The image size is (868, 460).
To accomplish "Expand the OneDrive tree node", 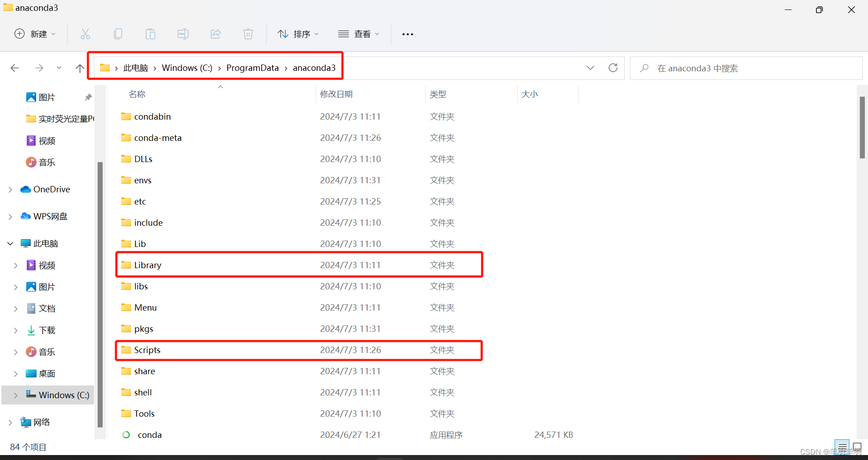I will coord(10,190).
